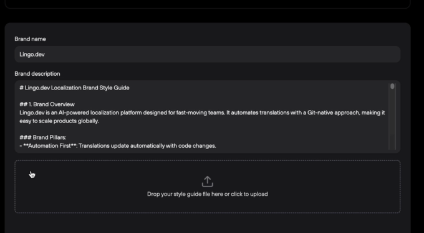Viewport: 424px width, 233px height.
Task: Click the '# Lingo.dev Localization Brand Style Guide' line
Action: (74, 88)
